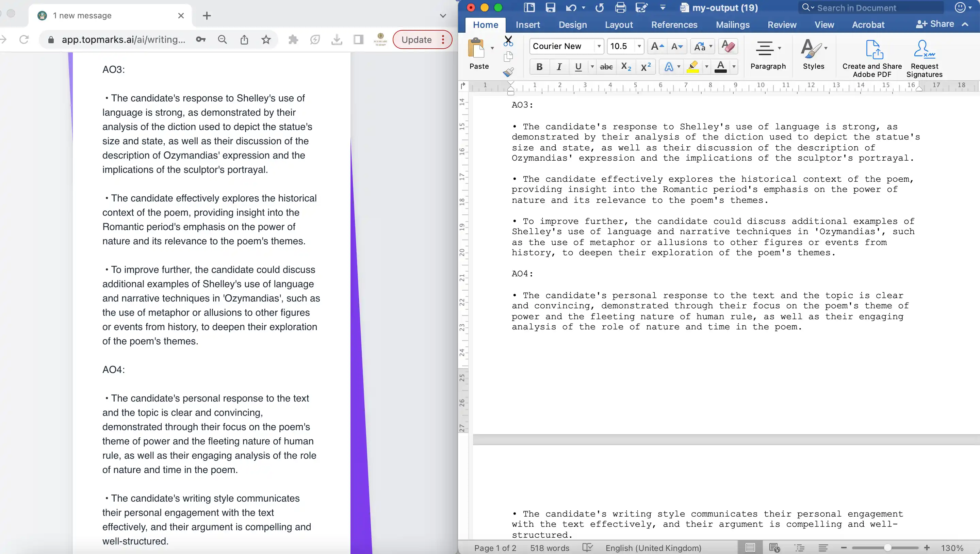This screenshot has width=980, height=554.
Task: Switch to Print Layout view in status bar
Action: coord(750,548)
